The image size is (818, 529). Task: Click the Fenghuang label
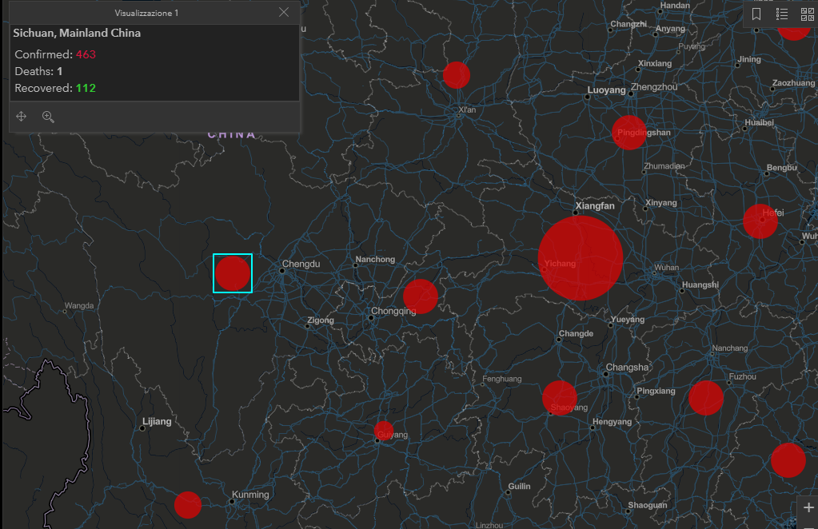coord(502,379)
